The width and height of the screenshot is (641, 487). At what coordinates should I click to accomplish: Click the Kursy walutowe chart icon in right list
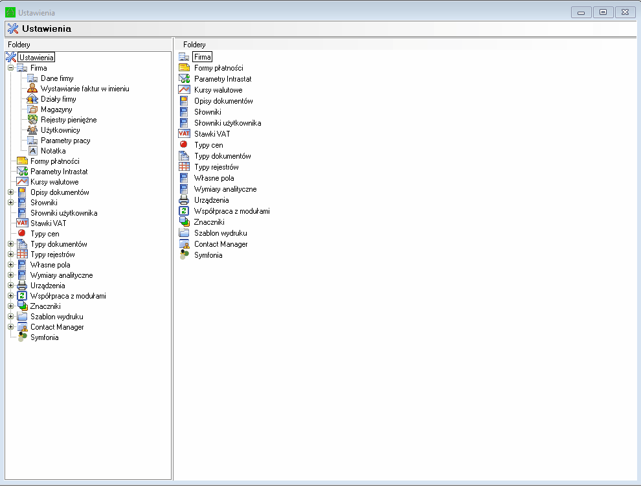tap(184, 90)
